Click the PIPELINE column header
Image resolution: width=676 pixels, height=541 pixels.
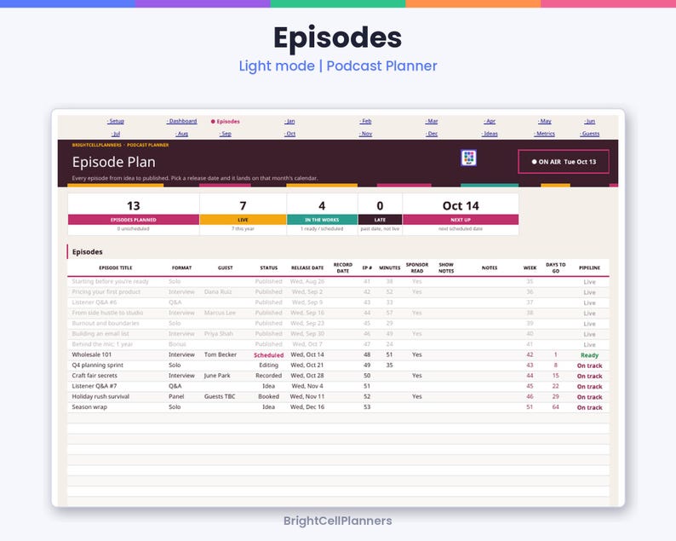[x=589, y=268]
